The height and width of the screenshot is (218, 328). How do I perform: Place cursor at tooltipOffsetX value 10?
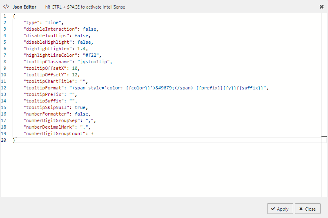click(x=75, y=69)
